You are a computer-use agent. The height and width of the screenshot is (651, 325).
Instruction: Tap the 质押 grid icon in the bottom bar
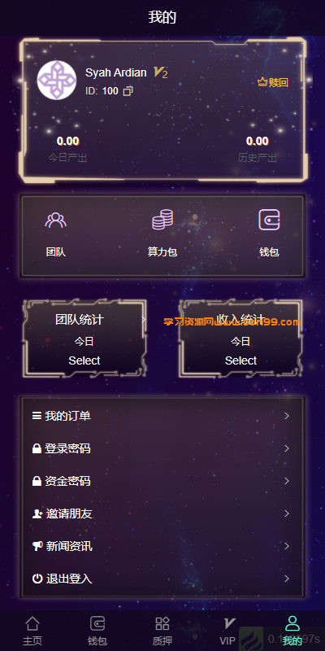(x=162, y=623)
